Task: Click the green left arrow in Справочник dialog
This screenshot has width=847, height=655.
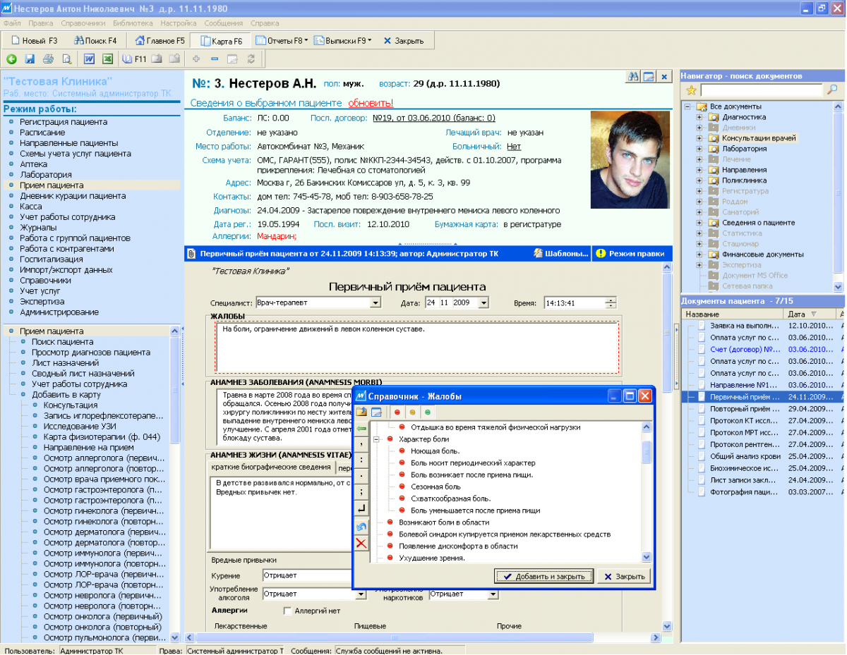Action: pos(361,428)
